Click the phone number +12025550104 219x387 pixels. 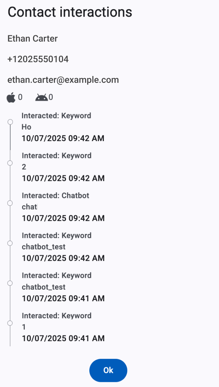(38, 59)
